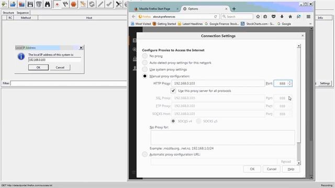Screen dimensions: 335x188
Task: Close the Mozilla Firefox Start Page tab
Action: pos(177,9)
